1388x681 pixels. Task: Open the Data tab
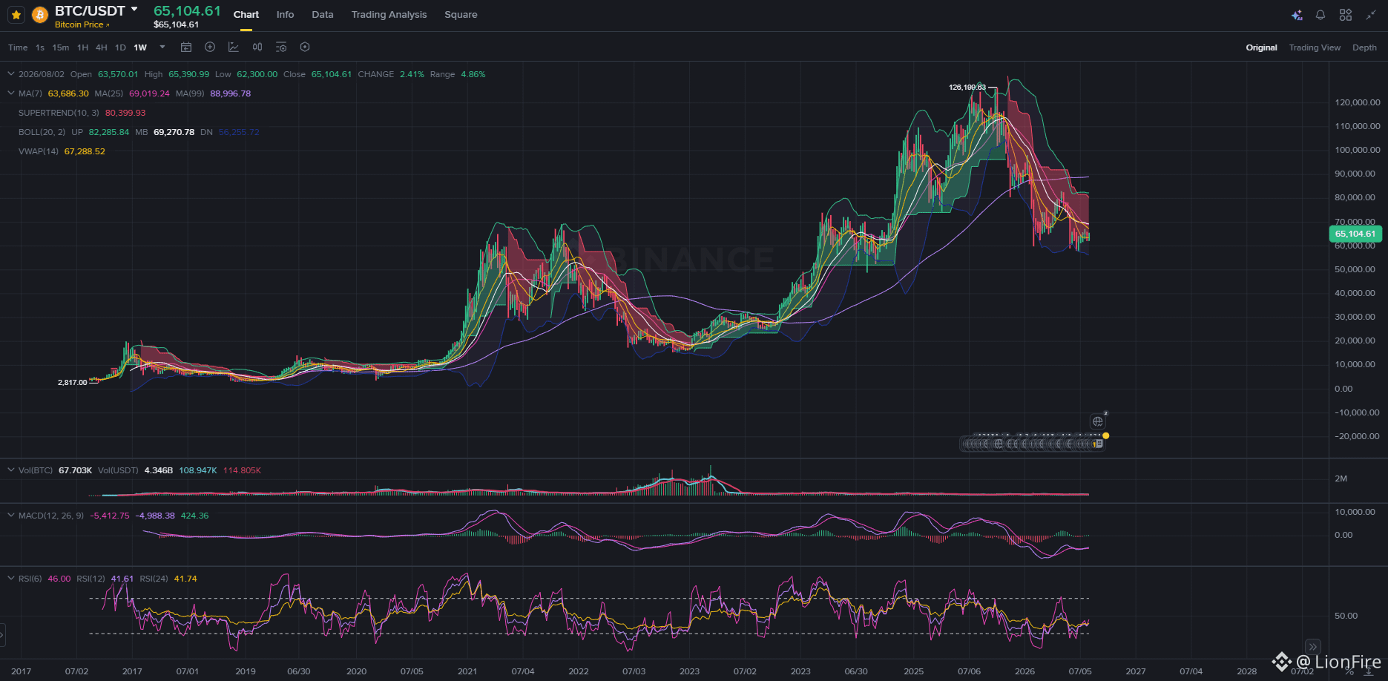tap(323, 15)
